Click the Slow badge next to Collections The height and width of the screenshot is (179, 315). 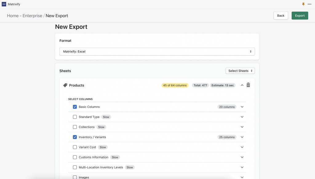(101, 127)
